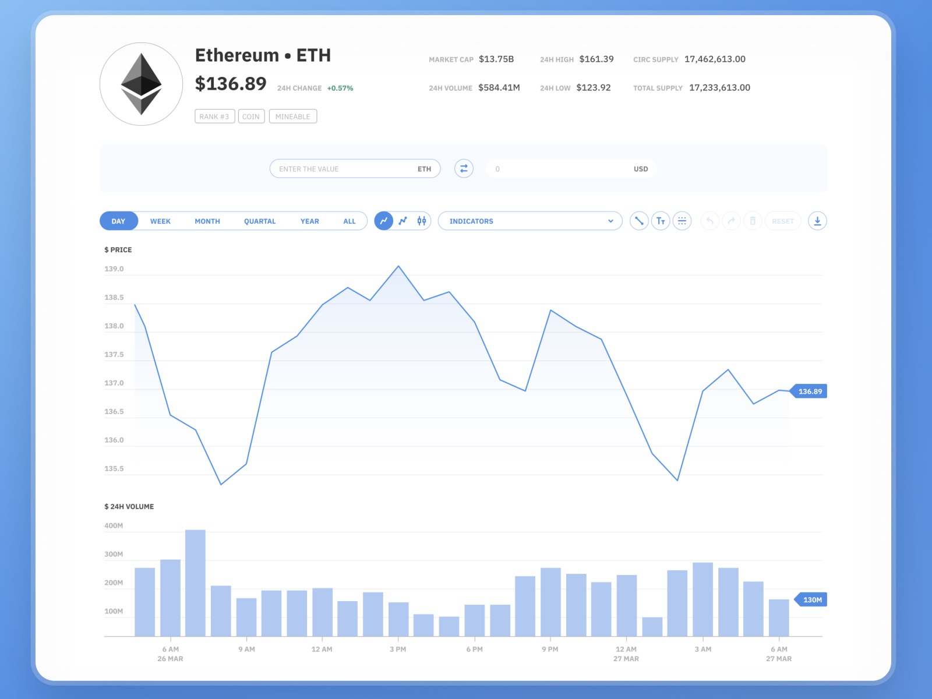Click the Ethereum logo icon

(x=142, y=84)
